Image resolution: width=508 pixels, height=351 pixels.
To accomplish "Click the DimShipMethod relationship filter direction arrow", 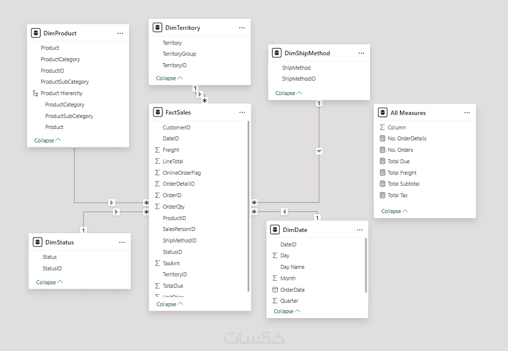I will point(319,151).
